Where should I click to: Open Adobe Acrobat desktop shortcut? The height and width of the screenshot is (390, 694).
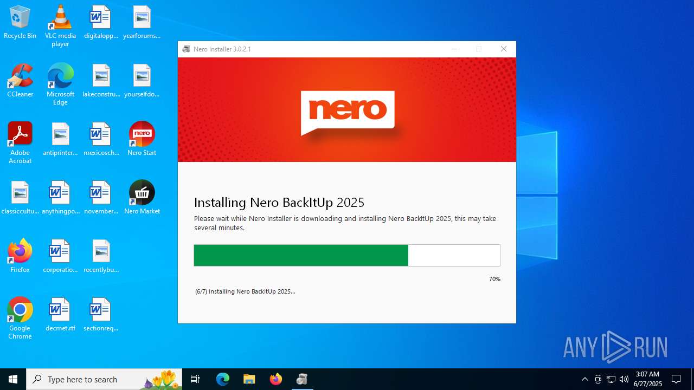(20, 143)
